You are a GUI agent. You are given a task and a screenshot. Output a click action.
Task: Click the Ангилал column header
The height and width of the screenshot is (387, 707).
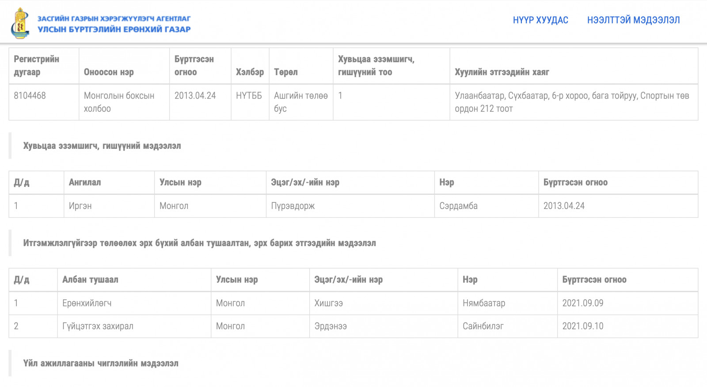pos(109,182)
